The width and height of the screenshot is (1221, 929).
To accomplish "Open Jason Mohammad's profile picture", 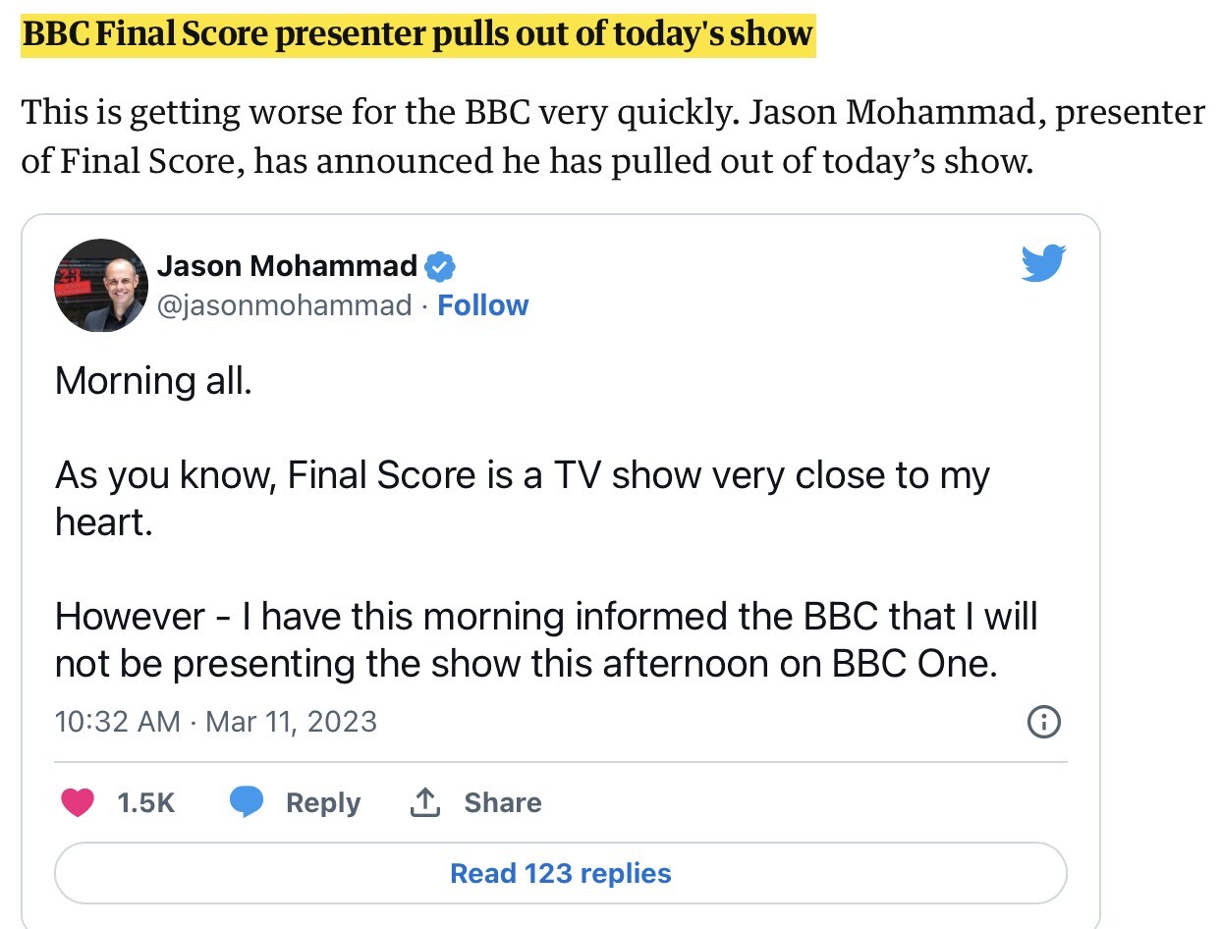I will pyautogui.click(x=100, y=285).
